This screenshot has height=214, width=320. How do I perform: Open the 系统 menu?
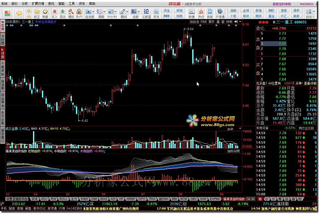[4, 4]
